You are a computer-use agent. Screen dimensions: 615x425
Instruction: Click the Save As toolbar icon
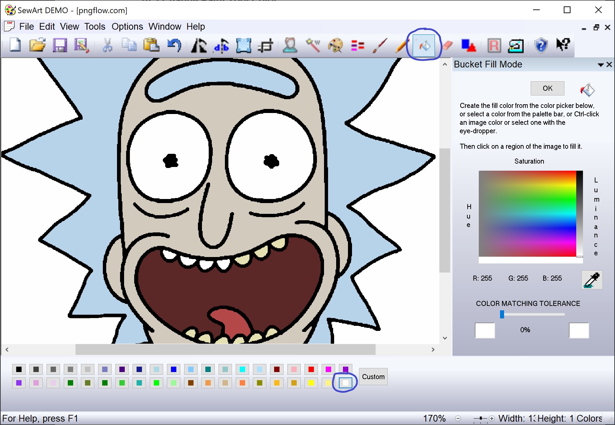pyautogui.click(x=82, y=45)
